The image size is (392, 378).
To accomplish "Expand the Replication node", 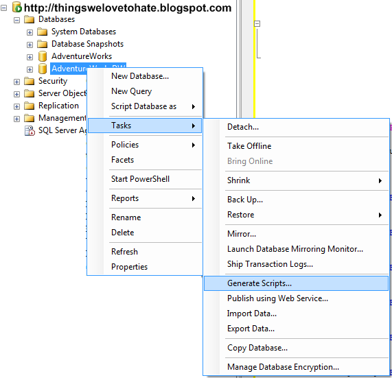I will pos(16,106).
